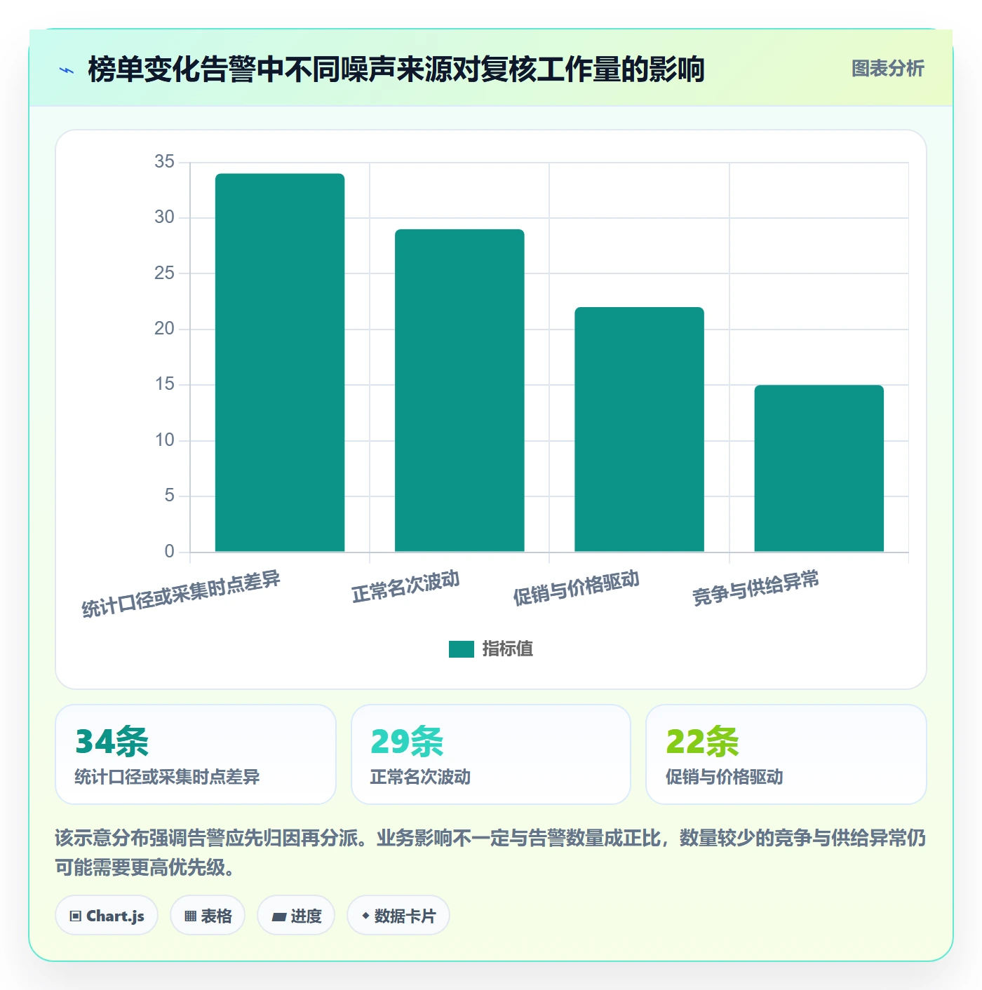This screenshot has width=982, height=990.
Task: Select the 正常名次波动 bar in chart
Action: pyautogui.click(x=459, y=391)
